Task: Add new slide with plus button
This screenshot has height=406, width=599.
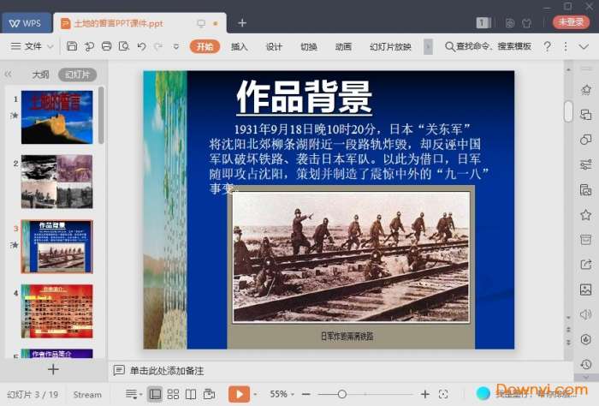Action: (53, 369)
